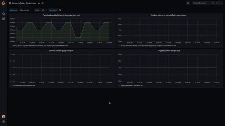The image size is (225, 126).
Task: Click the dashboard grid icon beside the title
Action: click(10, 3)
